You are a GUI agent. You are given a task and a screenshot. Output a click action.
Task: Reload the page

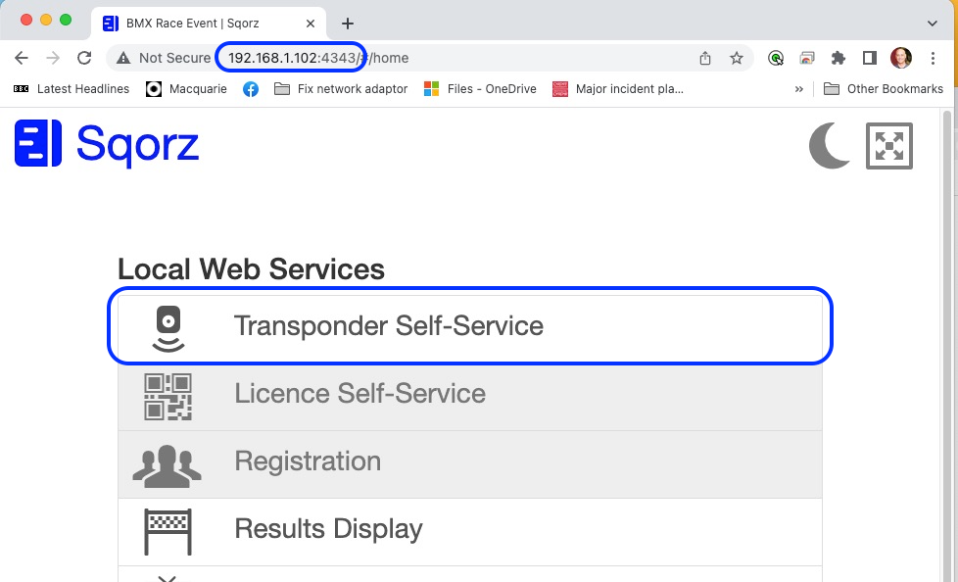coord(84,58)
